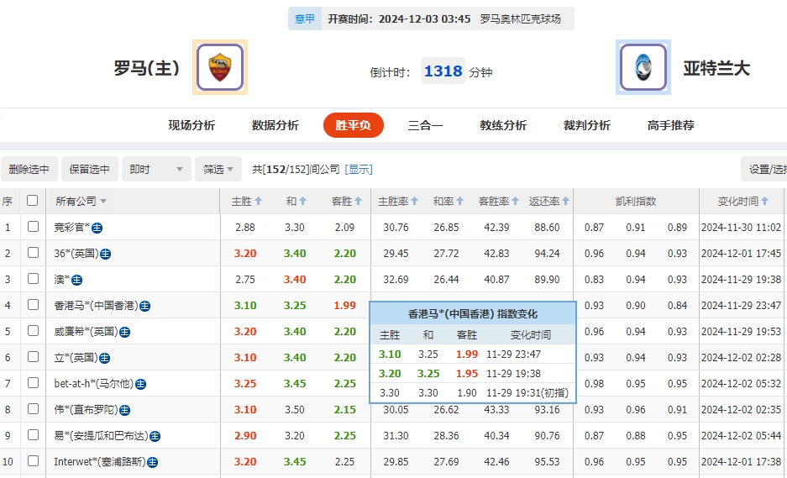
Task: Click the Atalanta team crest logo
Action: (x=643, y=67)
